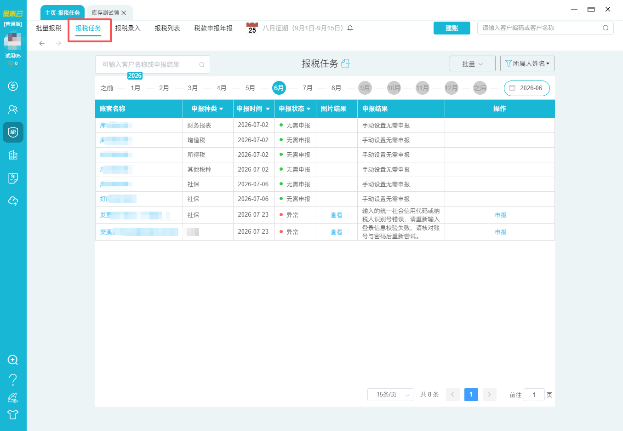
Task: Open the 所属人姓名 filter dropdown
Action: (x=527, y=63)
